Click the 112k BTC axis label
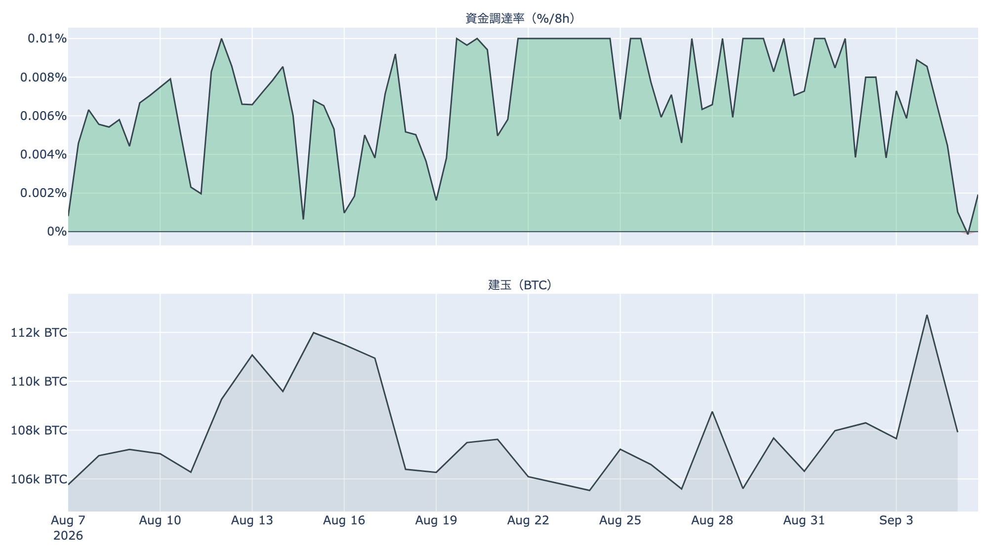This screenshot has width=988, height=553. [39, 332]
